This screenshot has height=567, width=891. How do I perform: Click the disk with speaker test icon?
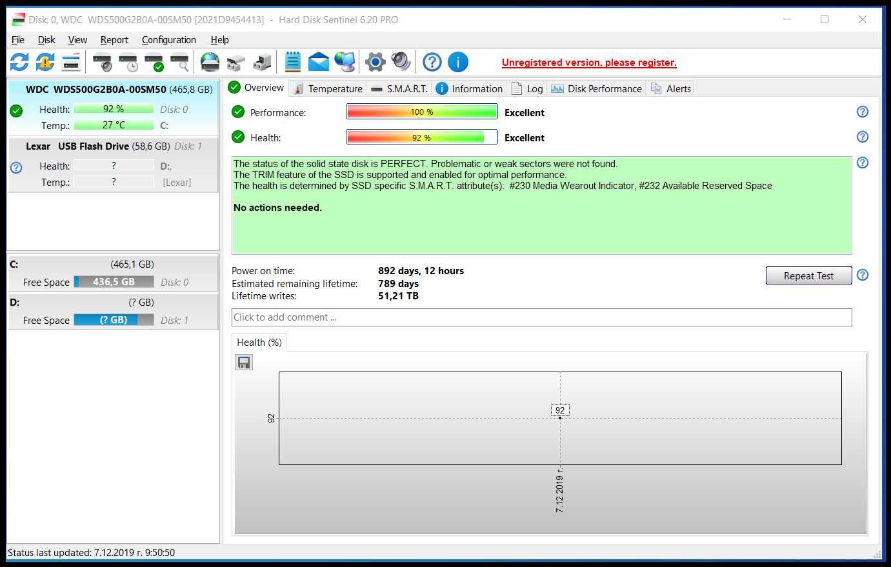pyautogui.click(x=103, y=62)
